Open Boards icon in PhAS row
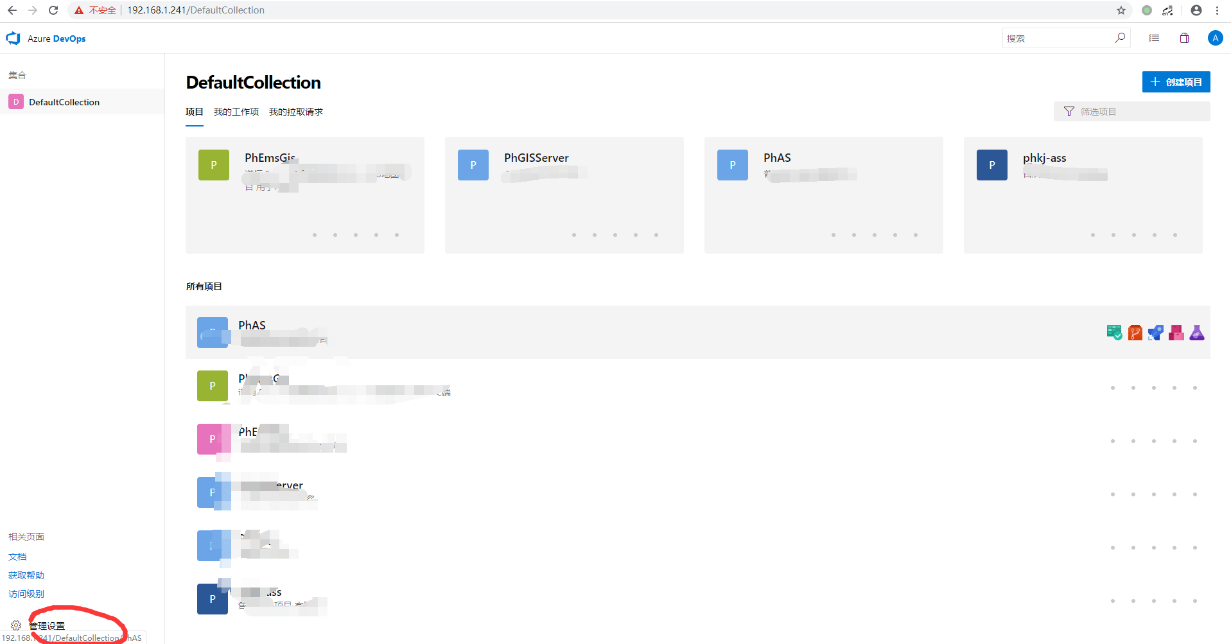This screenshot has width=1231, height=644. (x=1114, y=333)
